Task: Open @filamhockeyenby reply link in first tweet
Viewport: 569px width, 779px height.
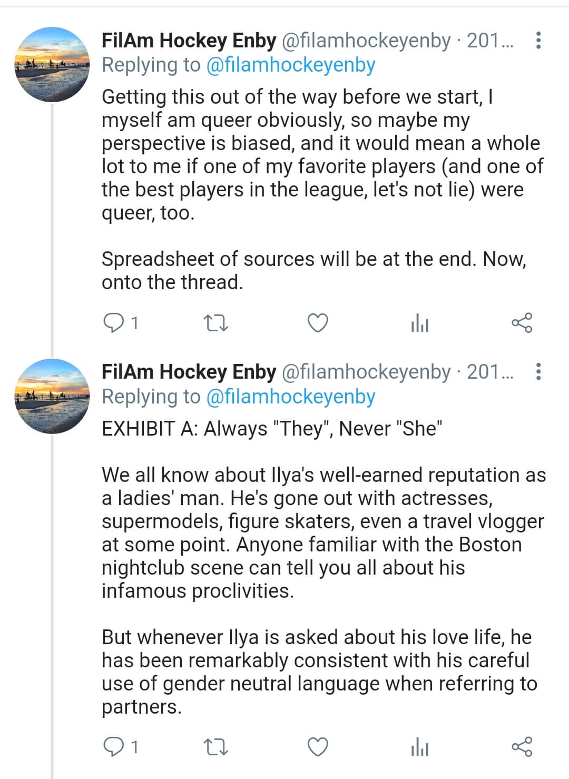Action: [291, 65]
